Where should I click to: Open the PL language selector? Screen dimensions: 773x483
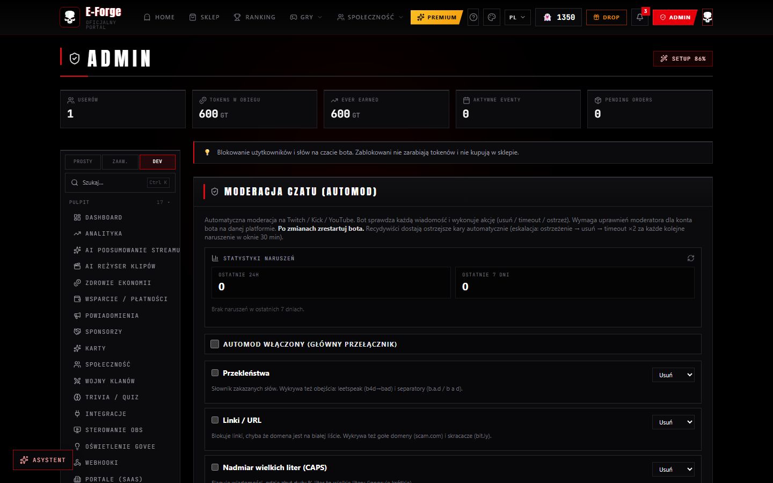click(x=517, y=17)
